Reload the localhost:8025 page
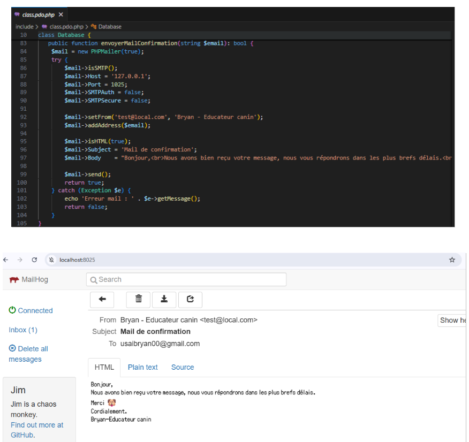This screenshot has height=442, width=469. tap(34, 260)
